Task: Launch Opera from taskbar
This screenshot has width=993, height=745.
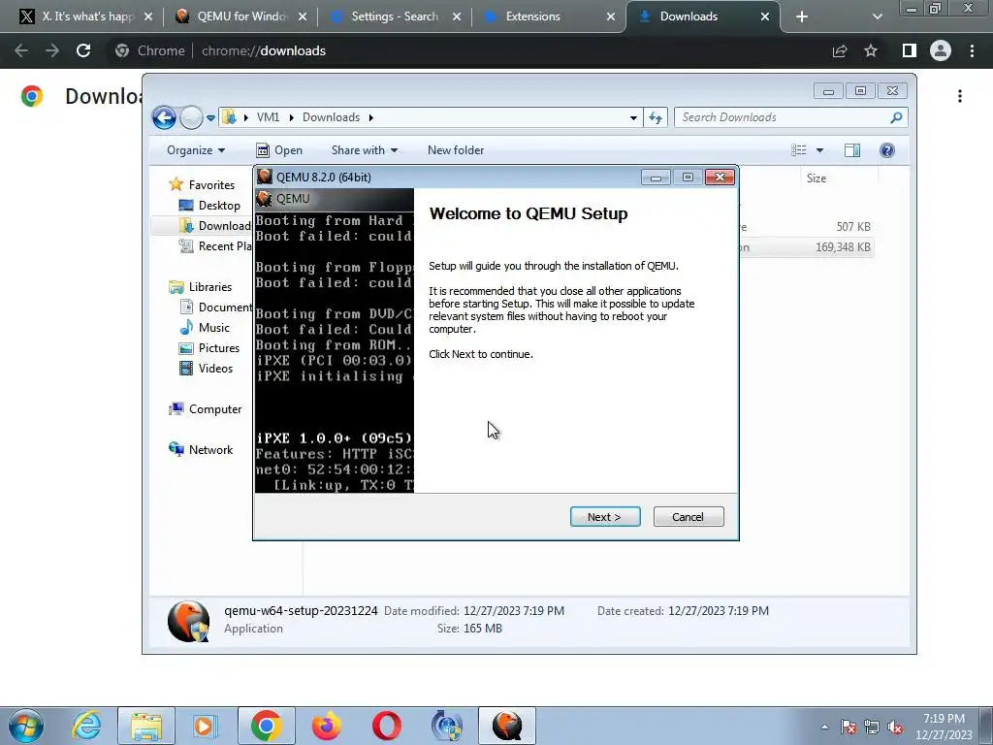Action: coord(386,726)
